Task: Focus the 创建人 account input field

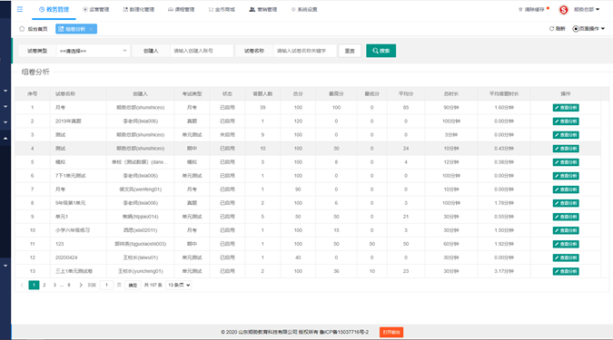Action: 202,51
